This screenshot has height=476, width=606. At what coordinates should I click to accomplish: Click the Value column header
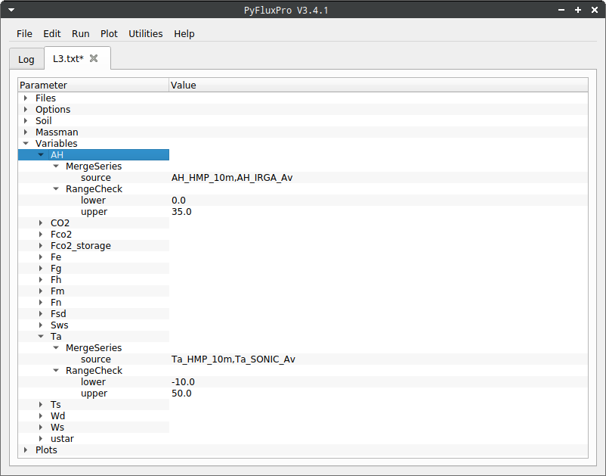[x=379, y=86]
